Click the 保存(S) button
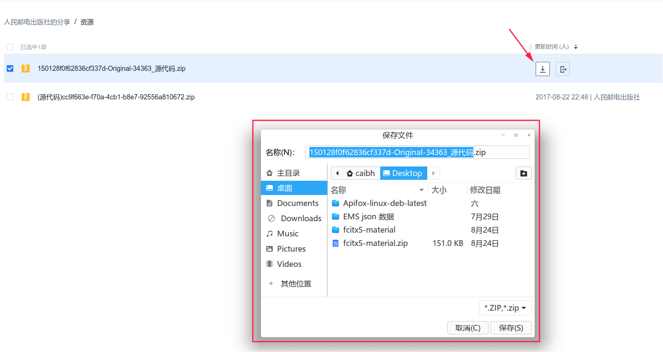 coord(511,327)
